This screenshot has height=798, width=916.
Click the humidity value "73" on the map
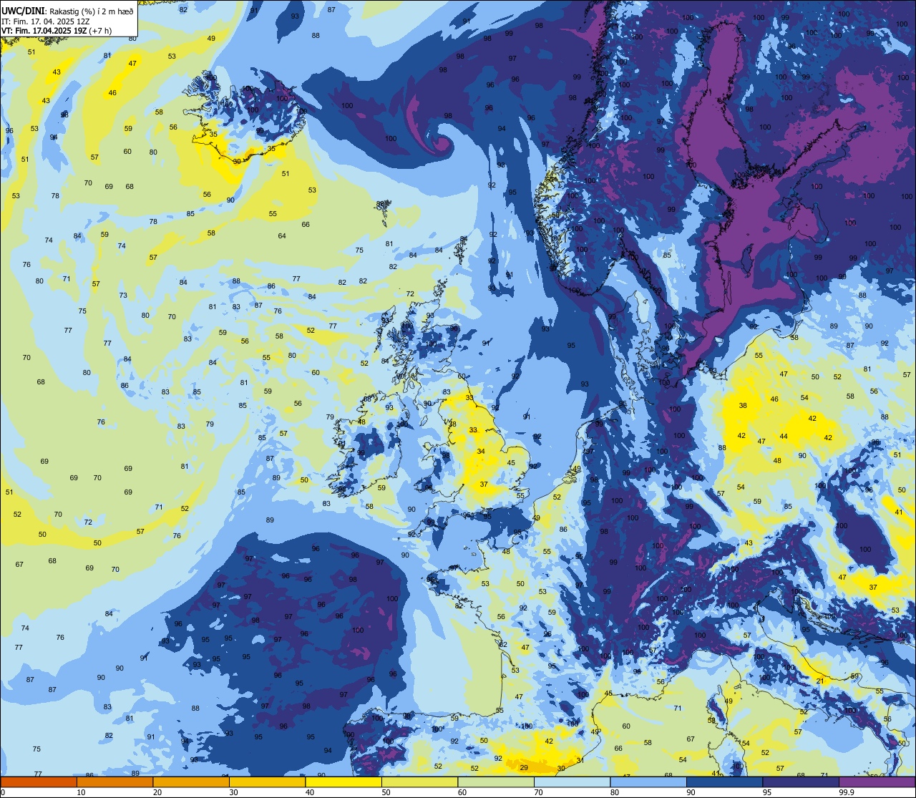coord(123,295)
